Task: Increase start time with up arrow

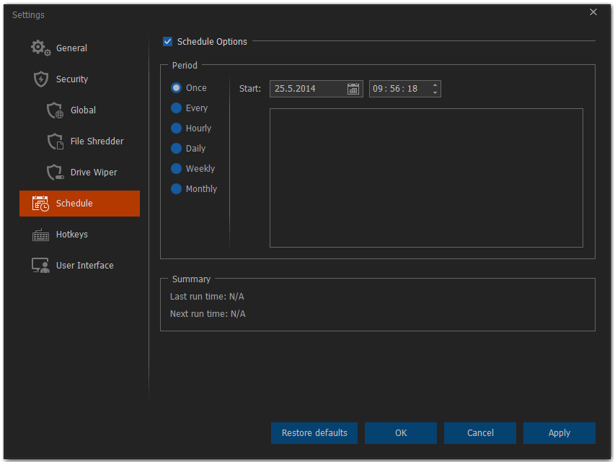Action: click(x=435, y=85)
